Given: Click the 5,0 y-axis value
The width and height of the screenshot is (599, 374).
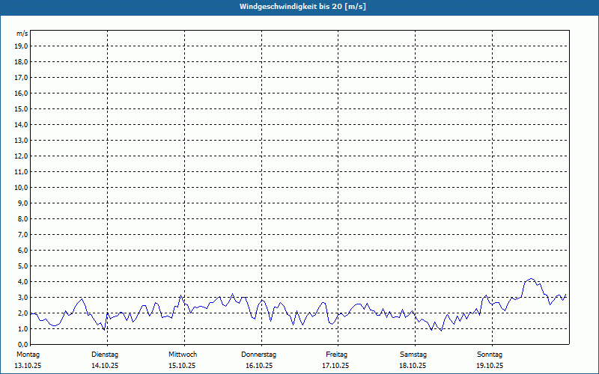Looking at the screenshot, I should (x=22, y=266).
